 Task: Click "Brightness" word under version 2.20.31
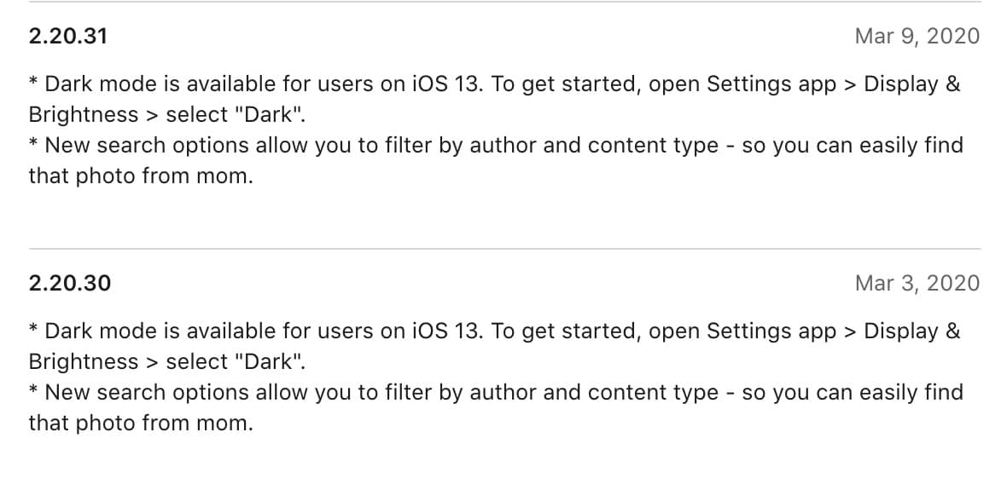pos(84,115)
